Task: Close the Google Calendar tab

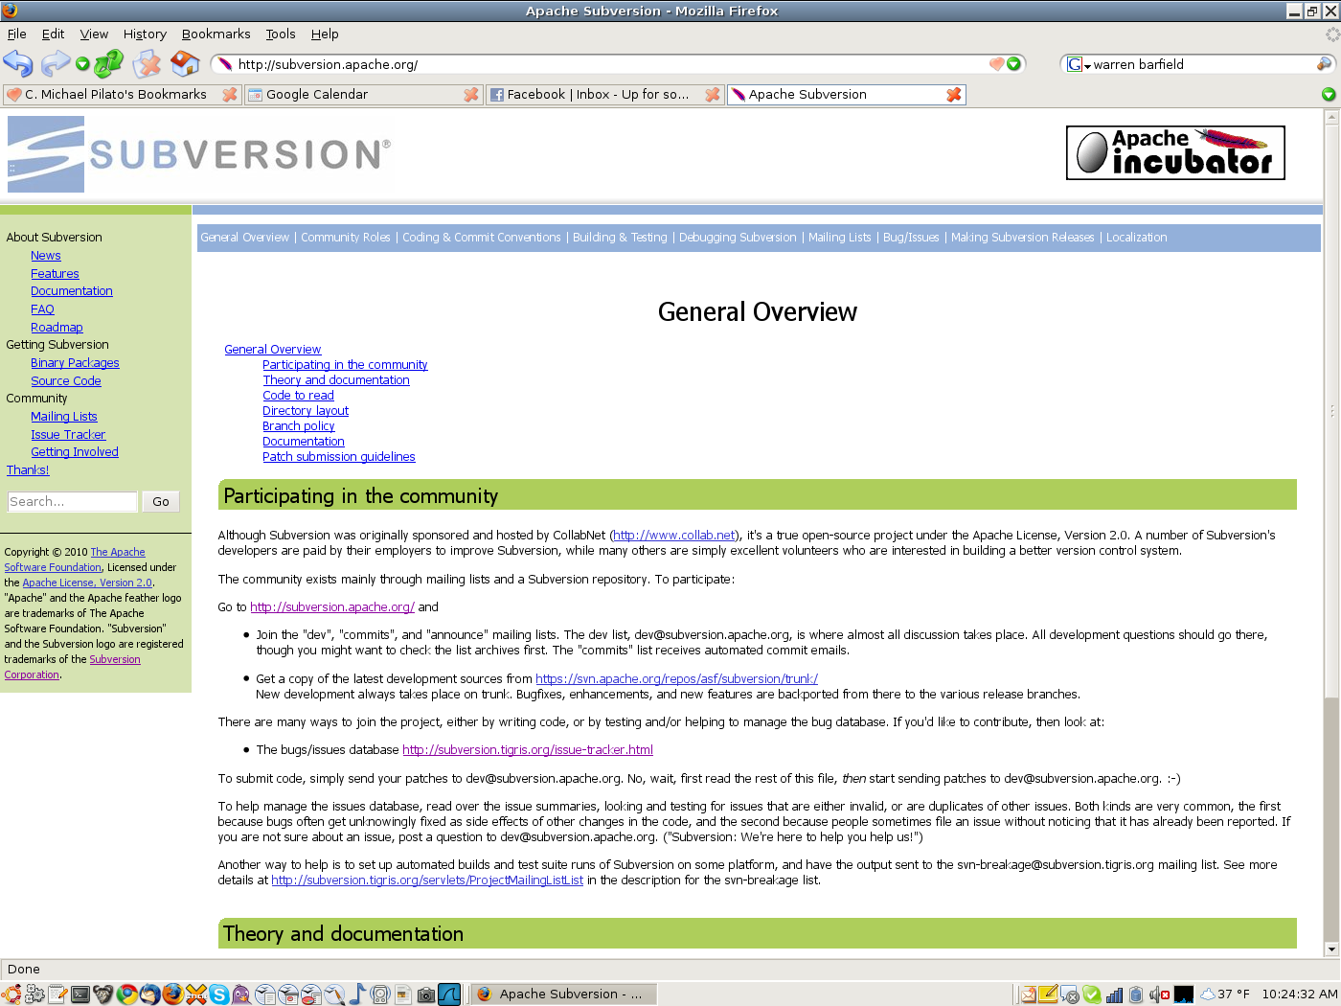Action: tap(471, 94)
